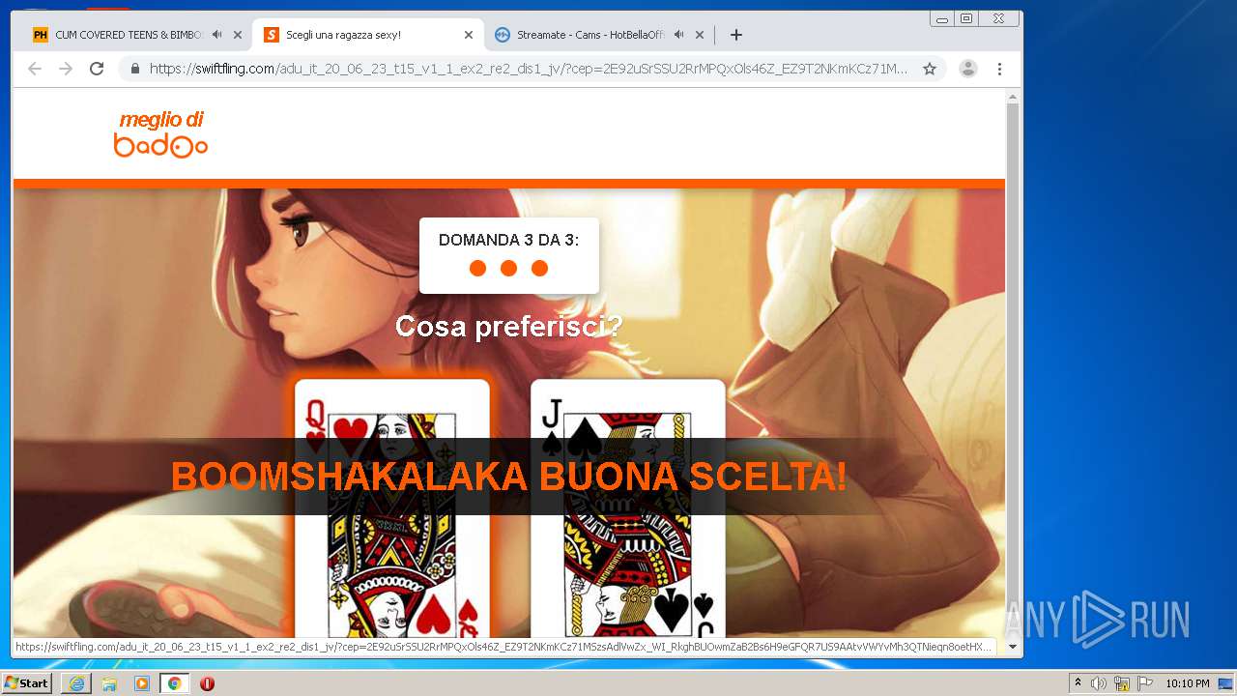
Task: Open Chrome's three-dot menu
Action: click(x=1000, y=69)
